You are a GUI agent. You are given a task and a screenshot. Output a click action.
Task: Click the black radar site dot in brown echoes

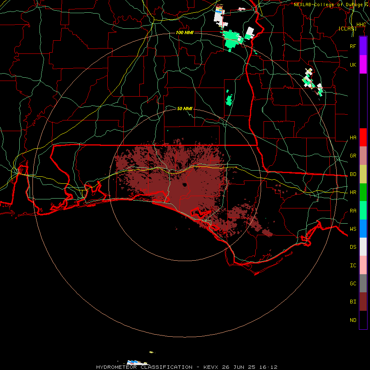[185, 185]
